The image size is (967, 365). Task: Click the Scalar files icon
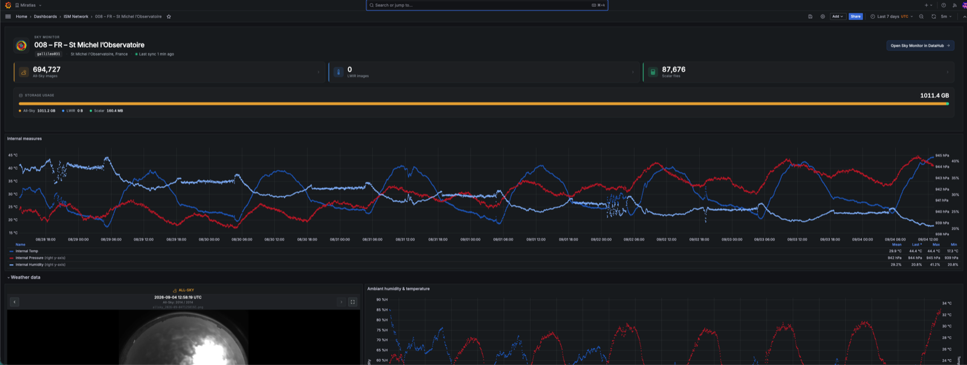point(653,72)
